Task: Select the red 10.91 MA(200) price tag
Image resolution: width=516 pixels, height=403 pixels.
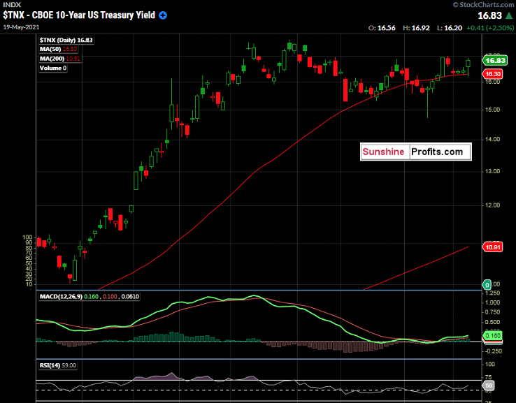Action: pos(493,247)
